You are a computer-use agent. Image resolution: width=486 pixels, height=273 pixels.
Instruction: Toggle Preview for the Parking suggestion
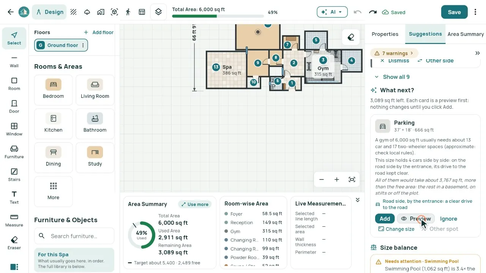(x=416, y=219)
